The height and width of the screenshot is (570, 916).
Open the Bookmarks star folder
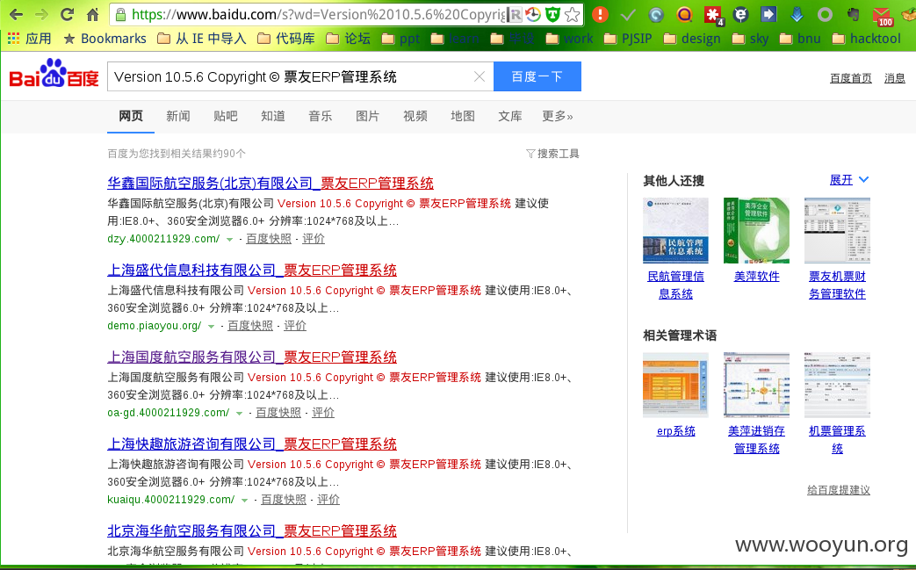[x=105, y=39]
